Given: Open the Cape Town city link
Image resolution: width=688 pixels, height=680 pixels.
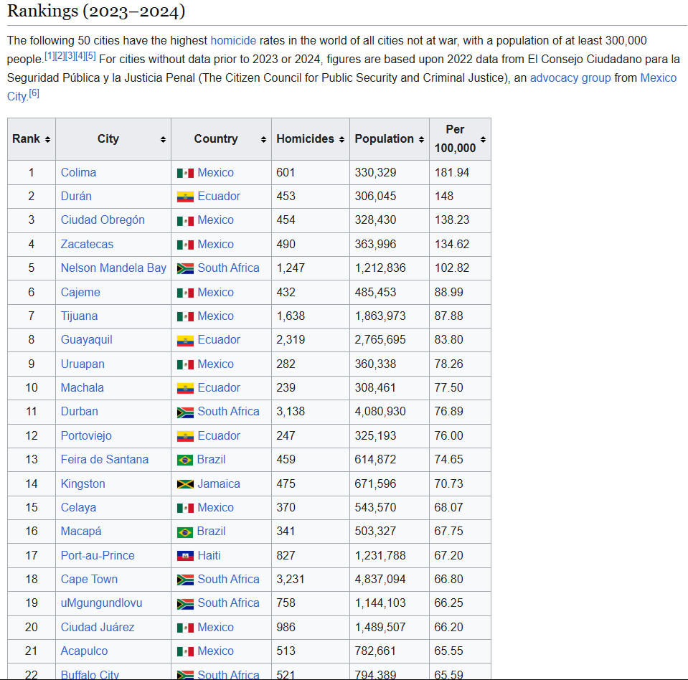Looking at the screenshot, I should point(89,580).
